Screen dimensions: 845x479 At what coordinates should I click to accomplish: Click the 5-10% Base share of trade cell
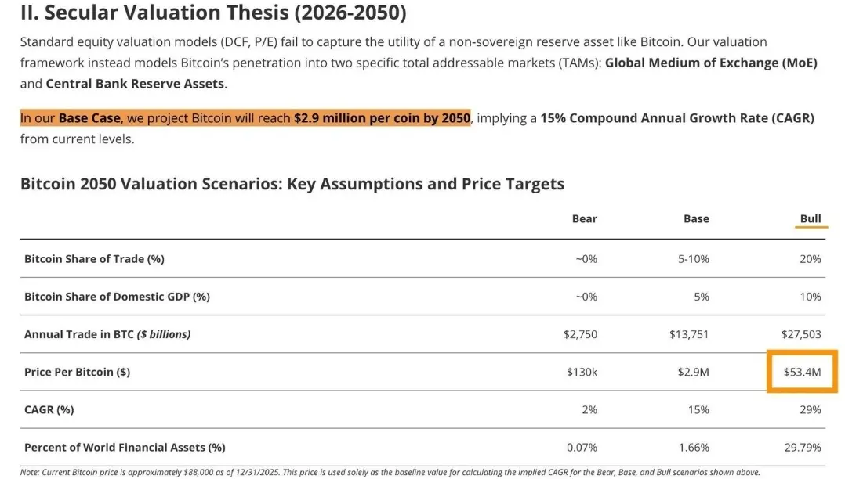[x=693, y=259]
